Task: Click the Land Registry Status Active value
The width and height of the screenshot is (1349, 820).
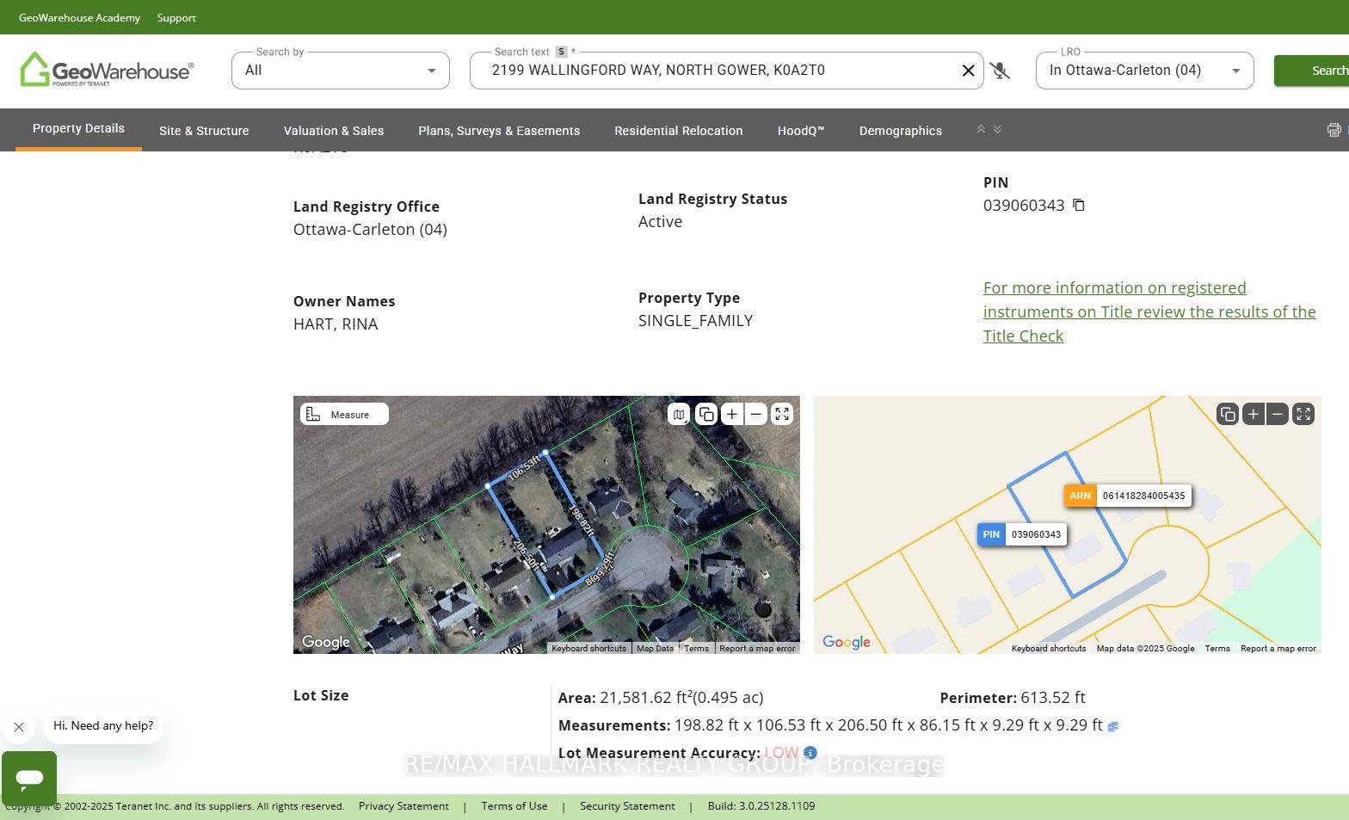Action: pyautogui.click(x=660, y=222)
